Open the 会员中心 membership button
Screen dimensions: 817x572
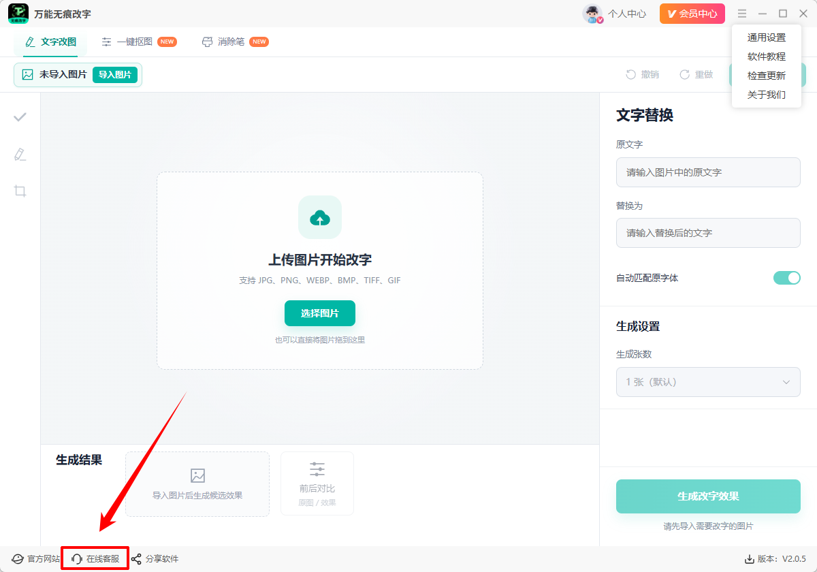click(692, 14)
